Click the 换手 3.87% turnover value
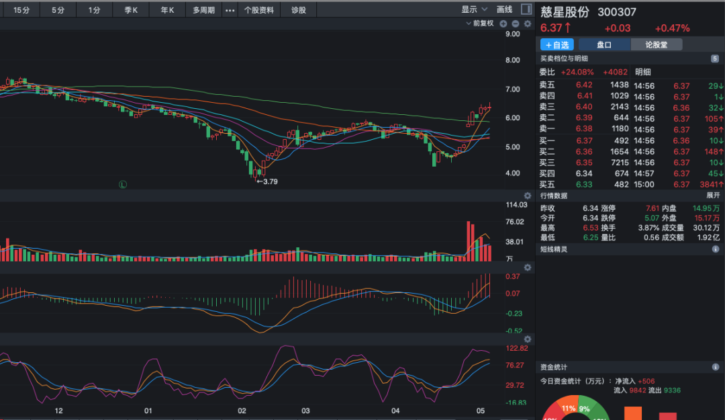This screenshot has width=725, height=420. tap(648, 228)
